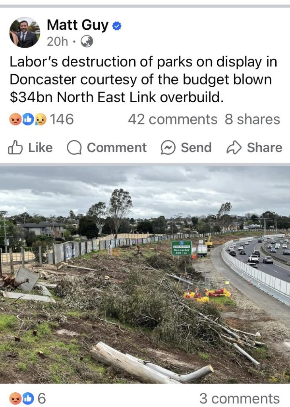Open Matt Guy's profile picture

(x=25, y=33)
